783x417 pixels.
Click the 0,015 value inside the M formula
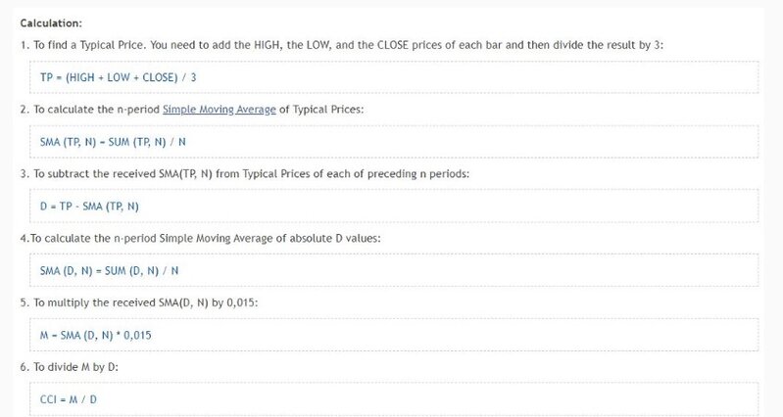coord(137,335)
